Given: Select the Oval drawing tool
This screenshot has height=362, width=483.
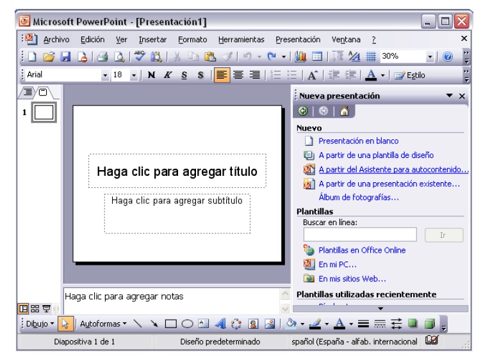Looking at the screenshot, I should (187, 324).
